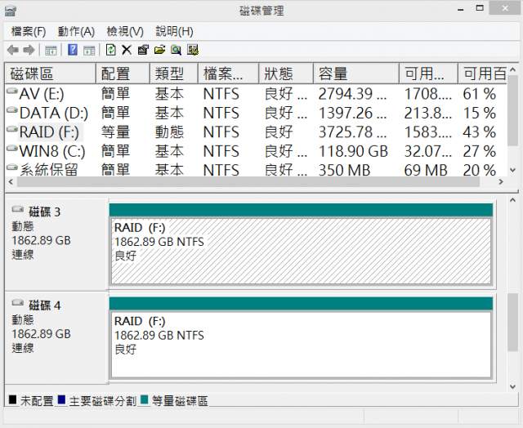Click the volume list horizontal scrollbar
The image size is (523, 428).
(x=245, y=181)
